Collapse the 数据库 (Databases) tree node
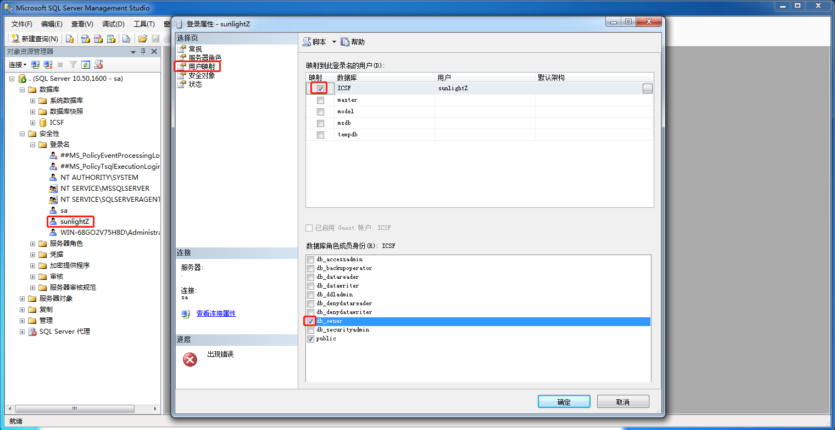 (x=23, y=90)
